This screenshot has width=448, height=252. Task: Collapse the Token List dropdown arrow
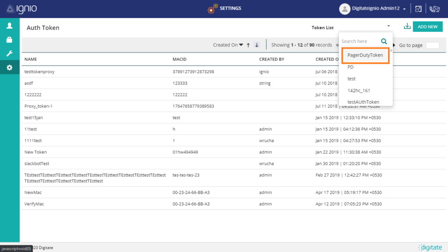point(388,27)
